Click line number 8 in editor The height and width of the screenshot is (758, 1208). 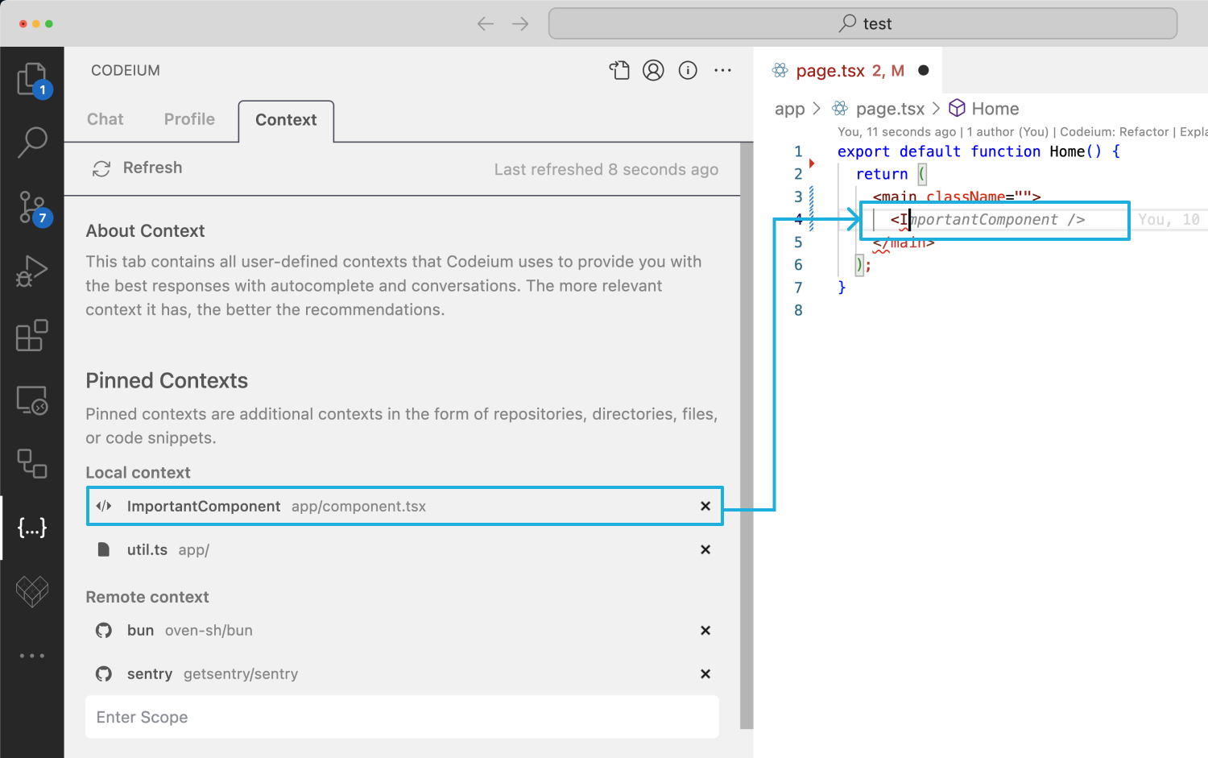tap(798, 310)
